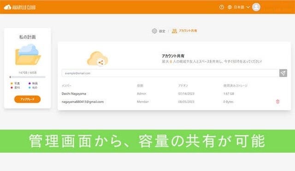The image size is (295, 171).
Task: Click the 0 Bytes storage value
Action: pos(228,102)
